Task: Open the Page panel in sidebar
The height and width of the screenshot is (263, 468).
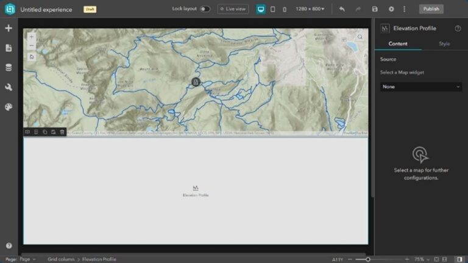Action: [9, 48]
